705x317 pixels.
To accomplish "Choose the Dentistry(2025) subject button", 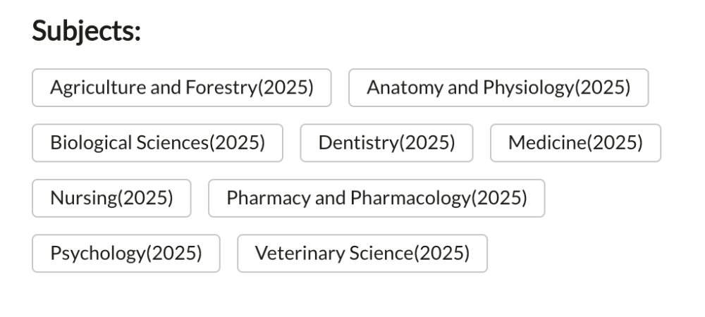I will (x=386, y=143).
